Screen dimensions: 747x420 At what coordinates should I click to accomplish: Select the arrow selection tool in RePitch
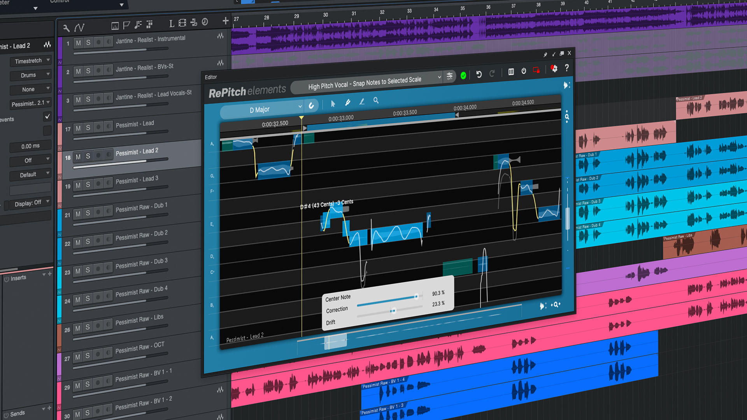click(x=333, y=103)
